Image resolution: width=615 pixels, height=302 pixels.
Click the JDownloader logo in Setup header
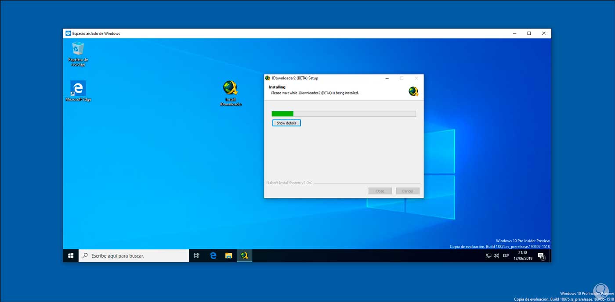click(413, 91)
